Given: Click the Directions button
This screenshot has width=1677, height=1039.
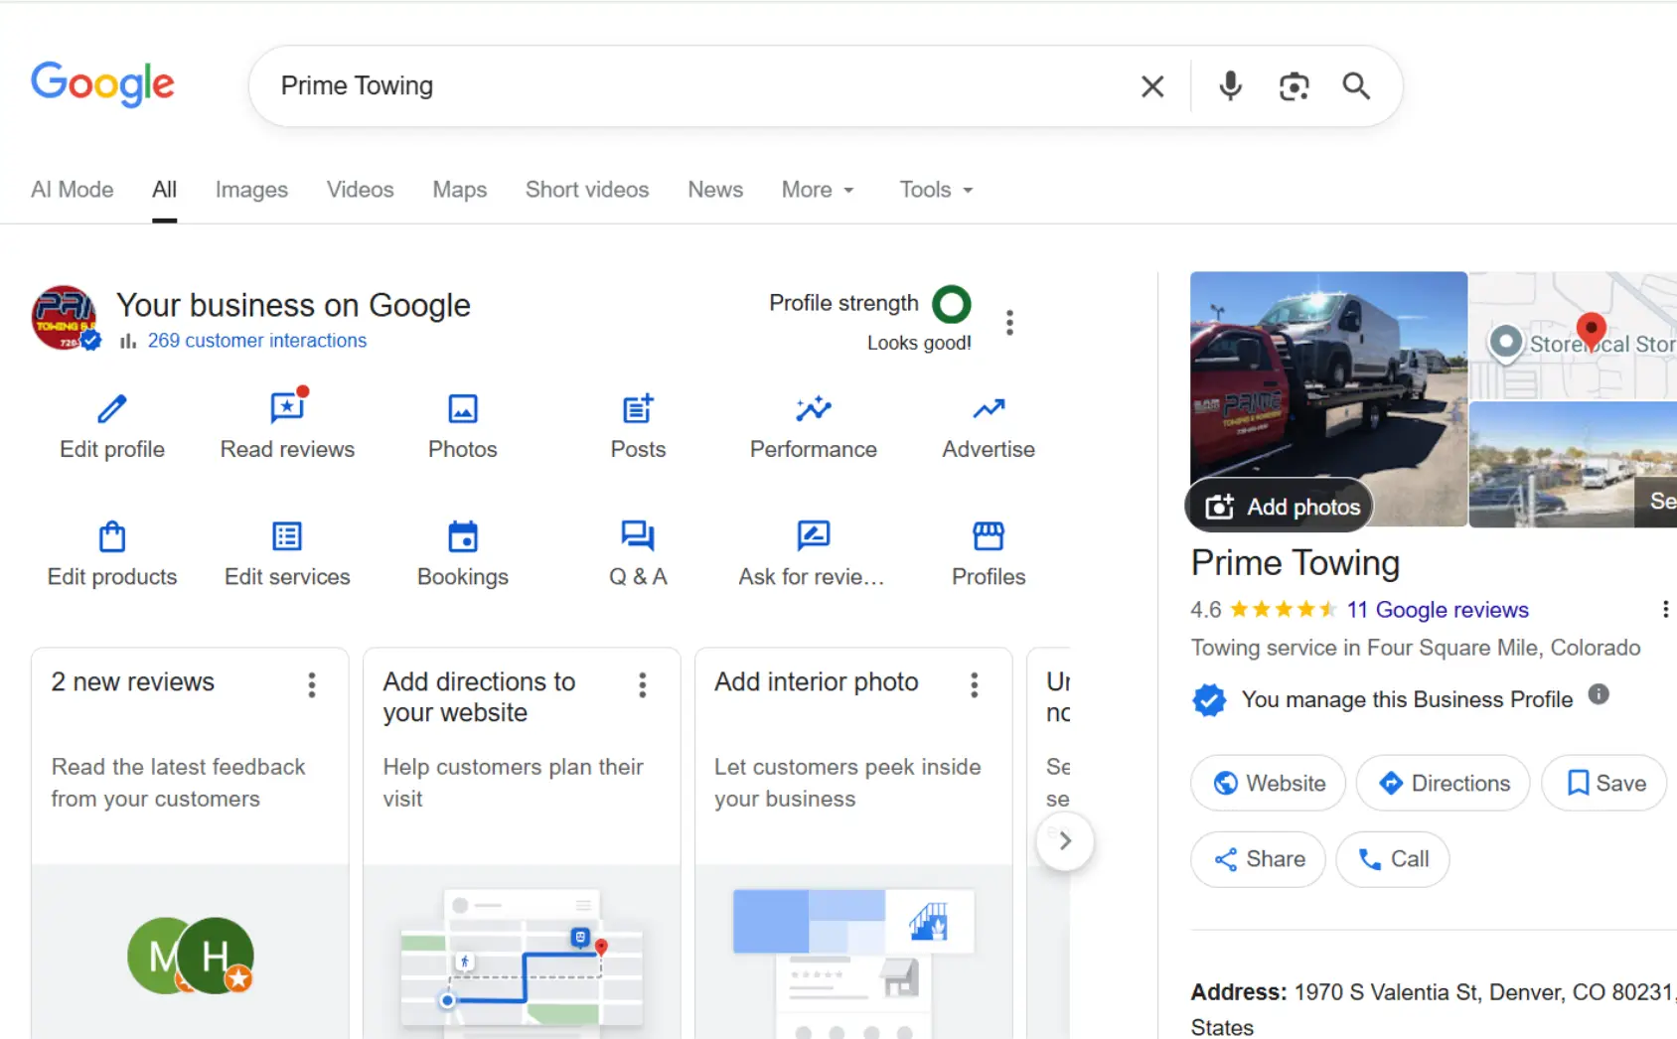Looking at the screenshot, I should point(1444,783).
